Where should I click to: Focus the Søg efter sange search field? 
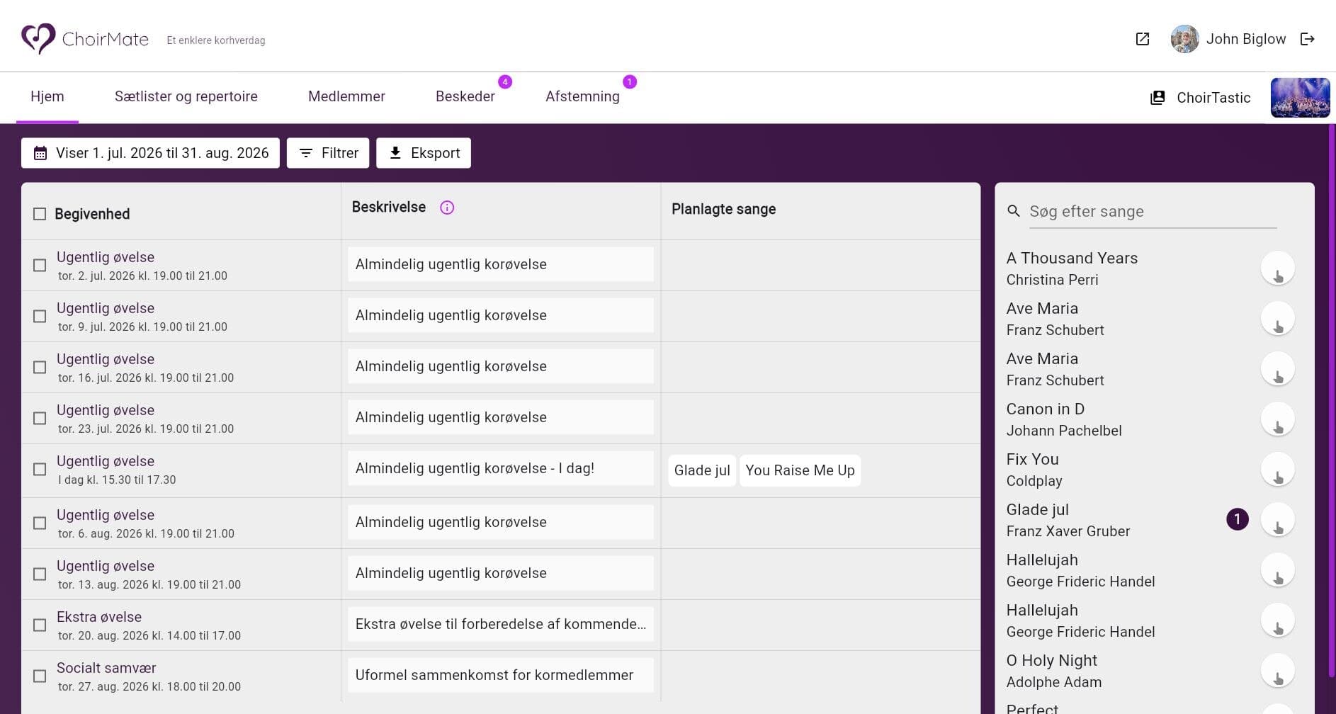[1153, 211]
